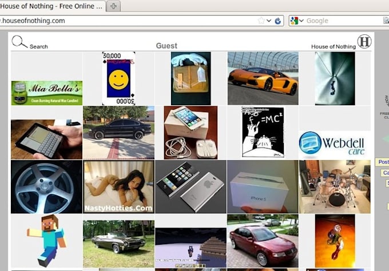Screen dimensions: 389x271
Task: Click the Minecraft Steve character thumbnail
Action: point(47,241)
